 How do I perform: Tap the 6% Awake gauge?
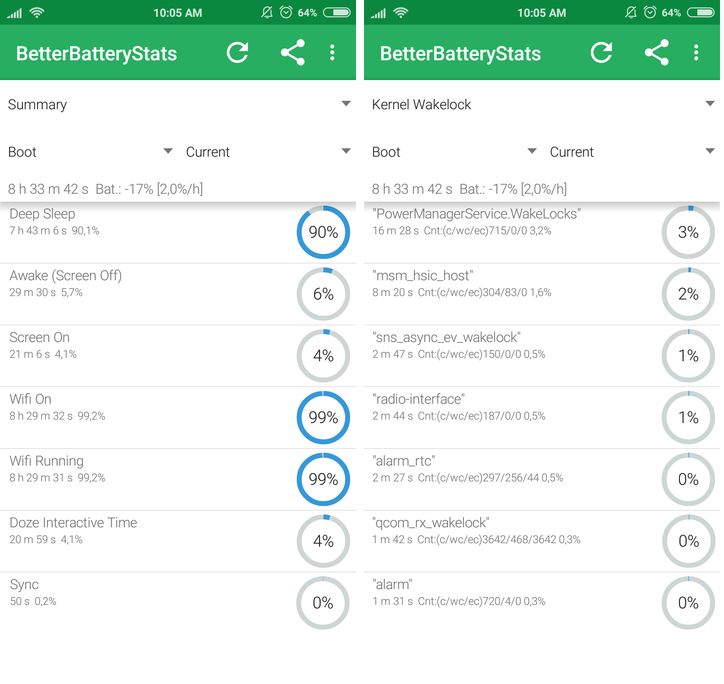point(323,294)
